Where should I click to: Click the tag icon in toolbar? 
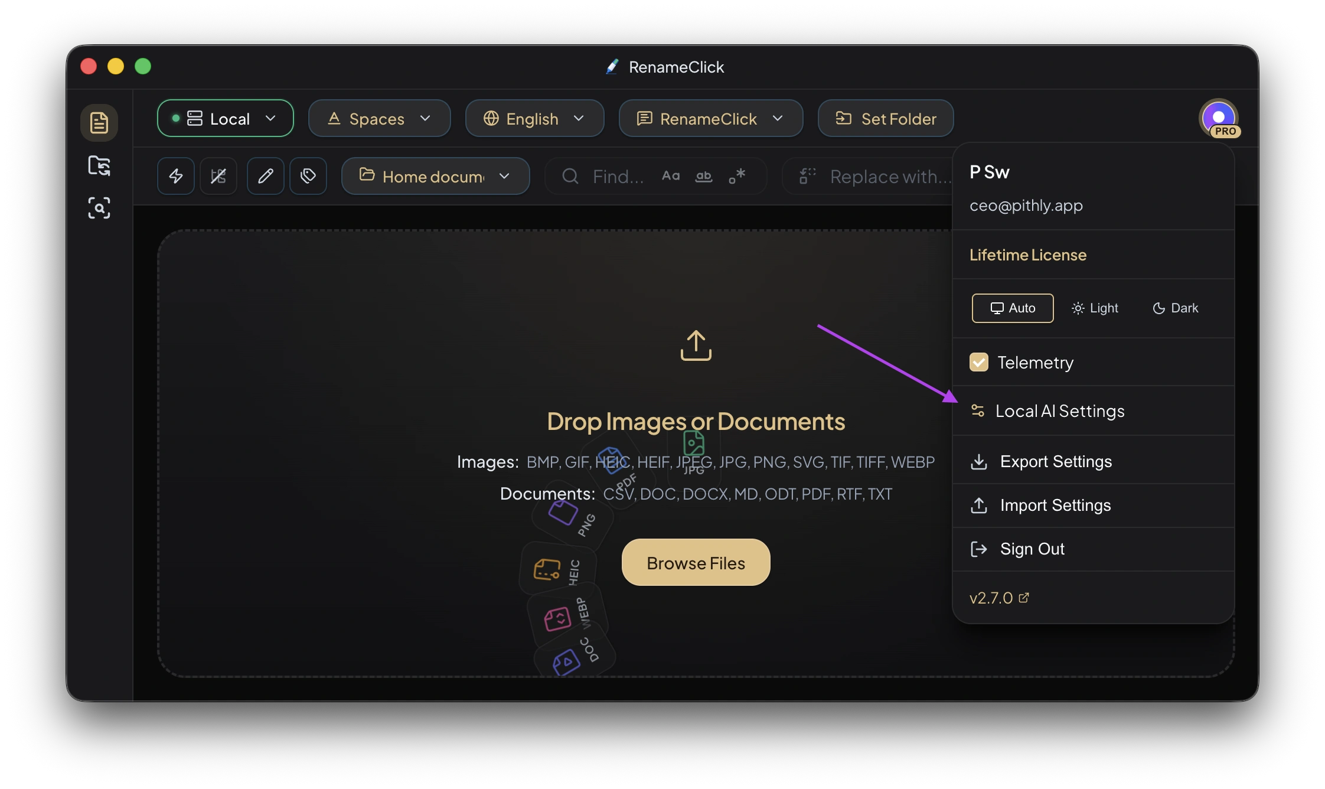click(308, 176)
